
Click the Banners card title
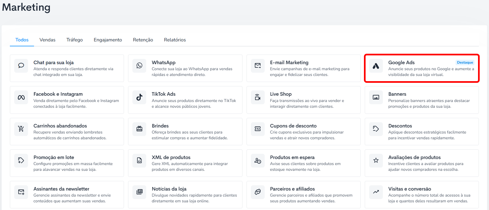[x=397, y=94]
